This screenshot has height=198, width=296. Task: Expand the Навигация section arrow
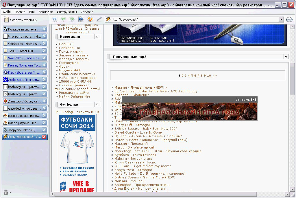coord(97,37)
